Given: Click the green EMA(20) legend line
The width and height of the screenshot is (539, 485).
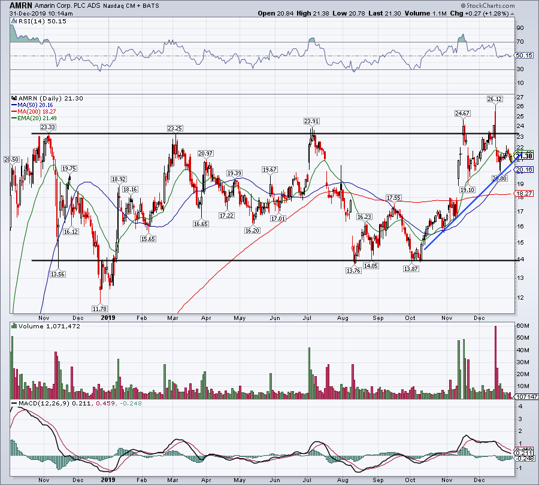Looking at the screenshot, I should pyautogui.click(x=14, y=118).
